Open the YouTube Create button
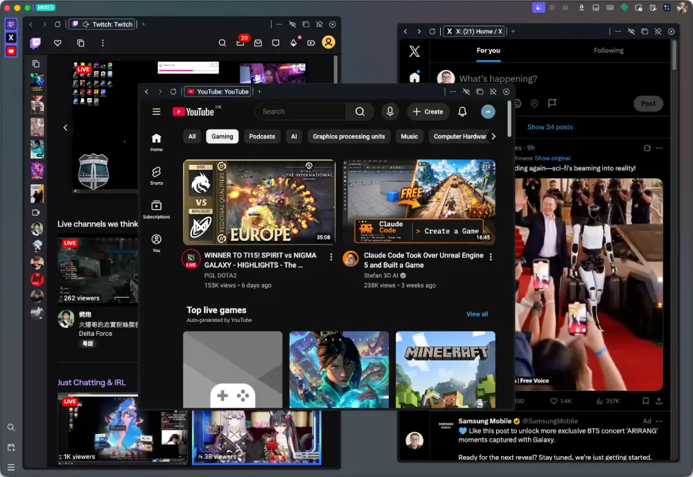693x477 pixels. coord(428,111)
